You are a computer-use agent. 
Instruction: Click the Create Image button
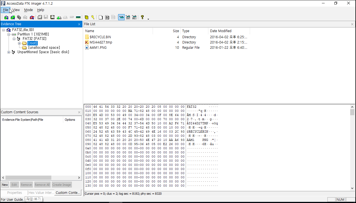62,185
